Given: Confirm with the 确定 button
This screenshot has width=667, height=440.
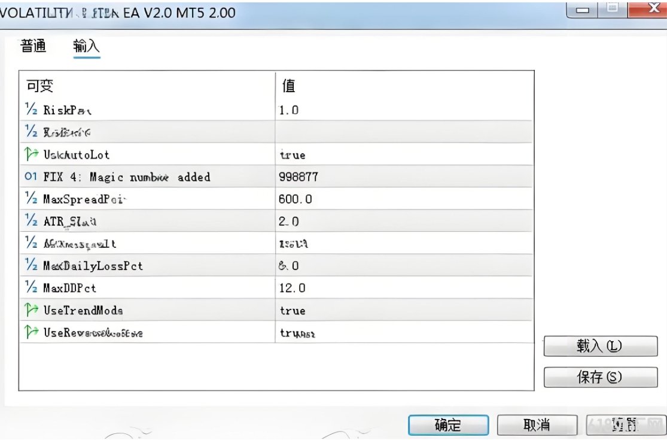Looking at the screenshot, I should 448,424.
